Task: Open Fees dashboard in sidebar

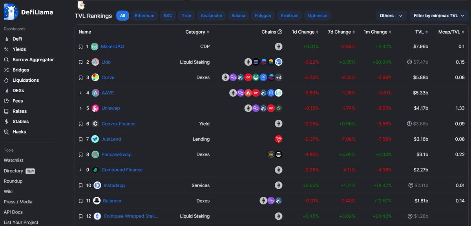Action: [13, 101]
